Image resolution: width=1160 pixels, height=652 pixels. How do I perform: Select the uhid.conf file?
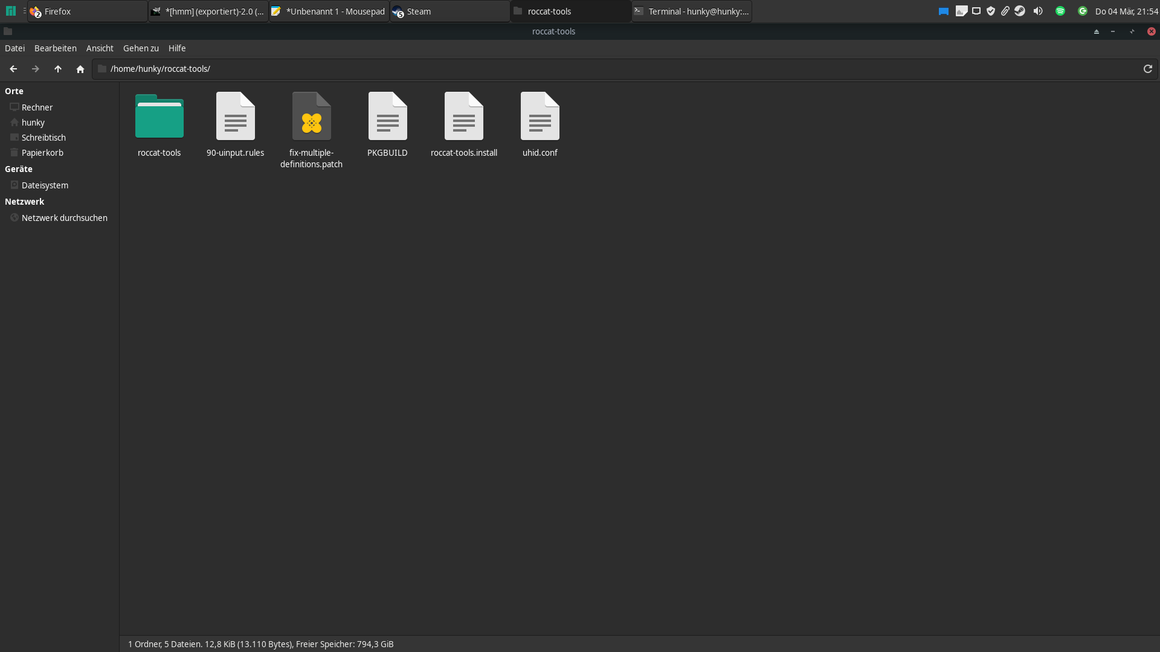point(540,117)
